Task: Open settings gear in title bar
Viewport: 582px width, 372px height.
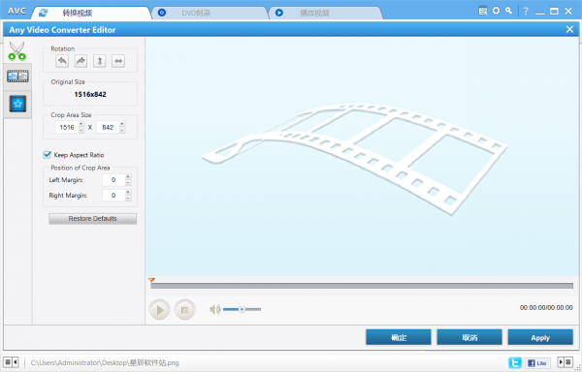Action: (x=496, y=11)
